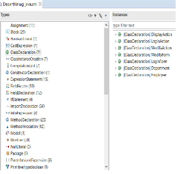
Task: Click the collapse tree icon in Types toolbar
Action: (101, 16)
